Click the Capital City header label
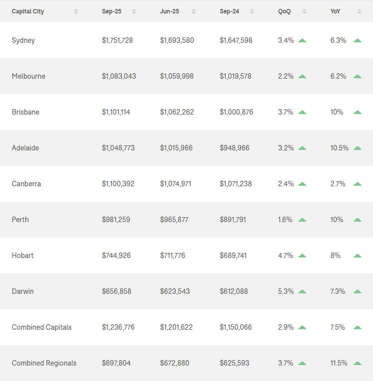The image size is (373, 381). click(x=28, y=11)
